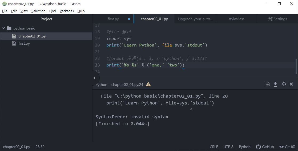The image size is (298, 151).
Task: Open the File menu
Action: click(x=5, y=11)
